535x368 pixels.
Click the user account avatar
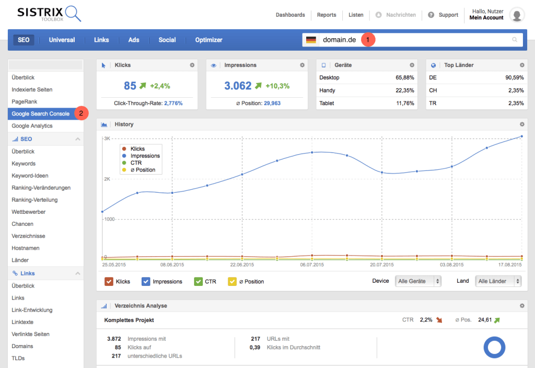pyautogui.click(x=516, y=14)
